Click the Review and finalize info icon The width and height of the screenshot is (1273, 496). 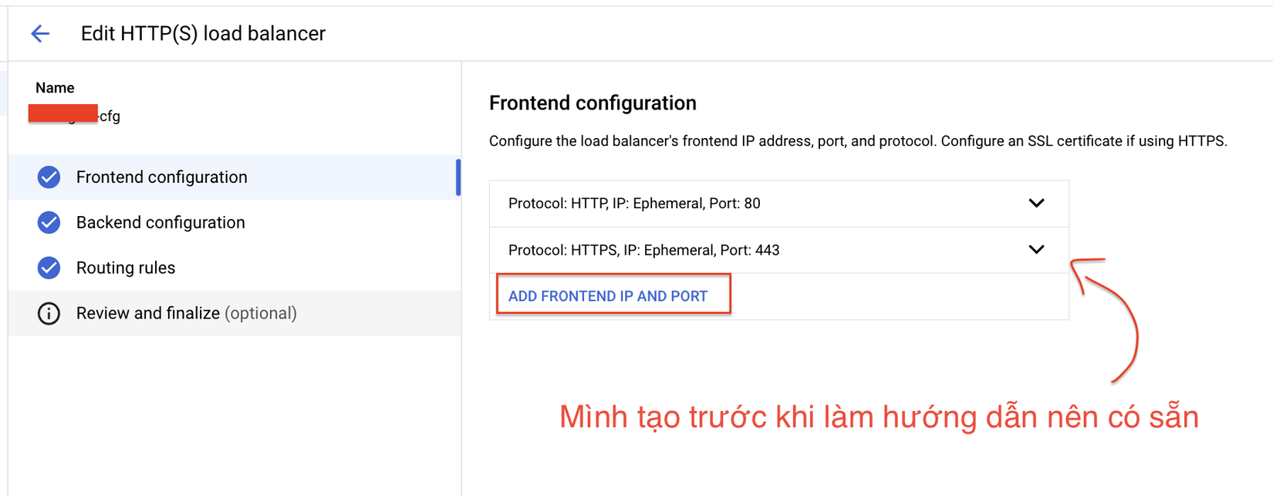pos(49,313)
